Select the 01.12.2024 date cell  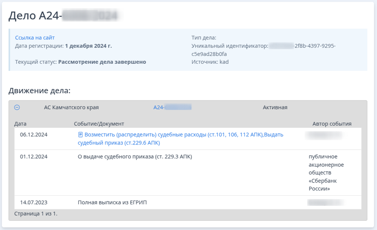pos(34,157)
